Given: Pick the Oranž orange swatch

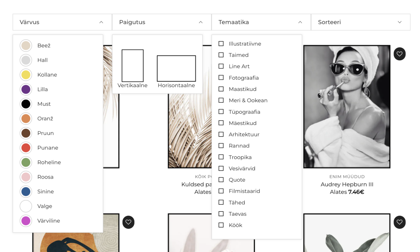Looking at the screenshot, I should (x=26, y=118).
